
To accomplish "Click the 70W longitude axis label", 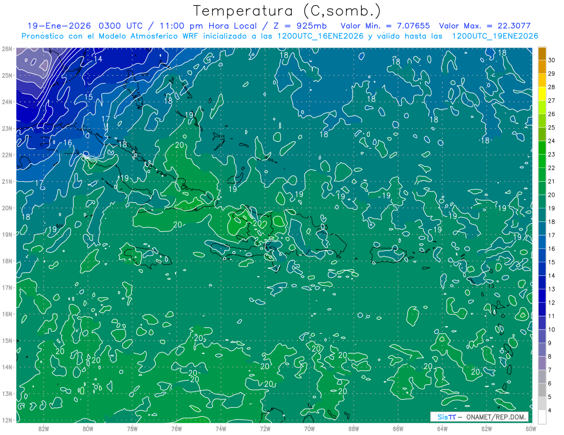I will [309, 428].
